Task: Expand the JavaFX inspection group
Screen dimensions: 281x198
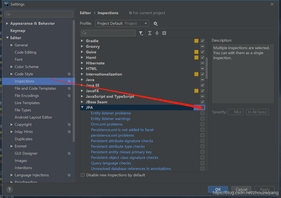Action: [x=82, y=91]
